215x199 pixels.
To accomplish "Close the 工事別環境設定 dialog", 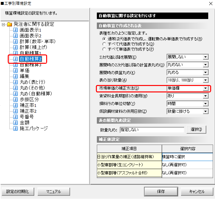I will (x=211, y=4).
